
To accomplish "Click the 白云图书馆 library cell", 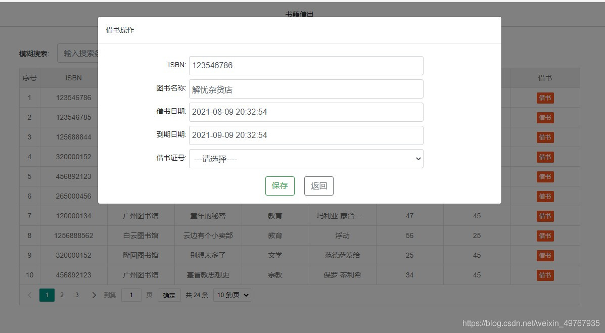I will coord(141,236).
